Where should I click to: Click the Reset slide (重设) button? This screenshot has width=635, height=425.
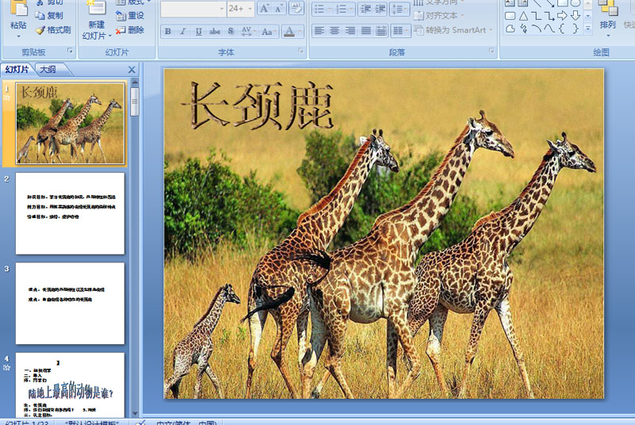[129, 15]
